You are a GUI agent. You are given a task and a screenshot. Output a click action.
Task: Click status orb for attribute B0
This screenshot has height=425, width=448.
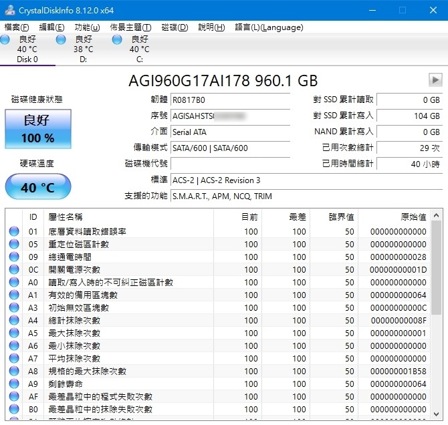point(14,409)
